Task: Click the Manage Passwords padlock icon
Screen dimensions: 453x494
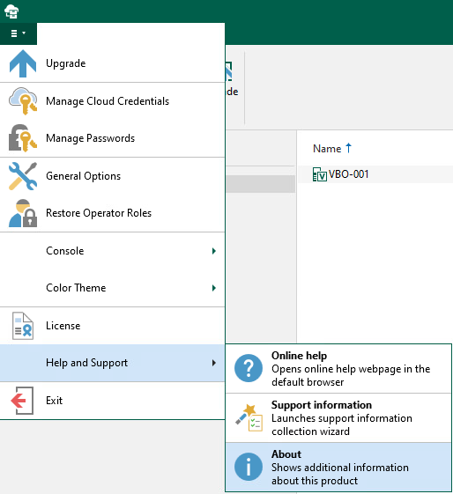Action: click(x=23, y=138)
